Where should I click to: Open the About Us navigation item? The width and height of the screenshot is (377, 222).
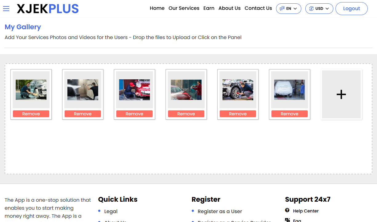[x=229, y=8]
